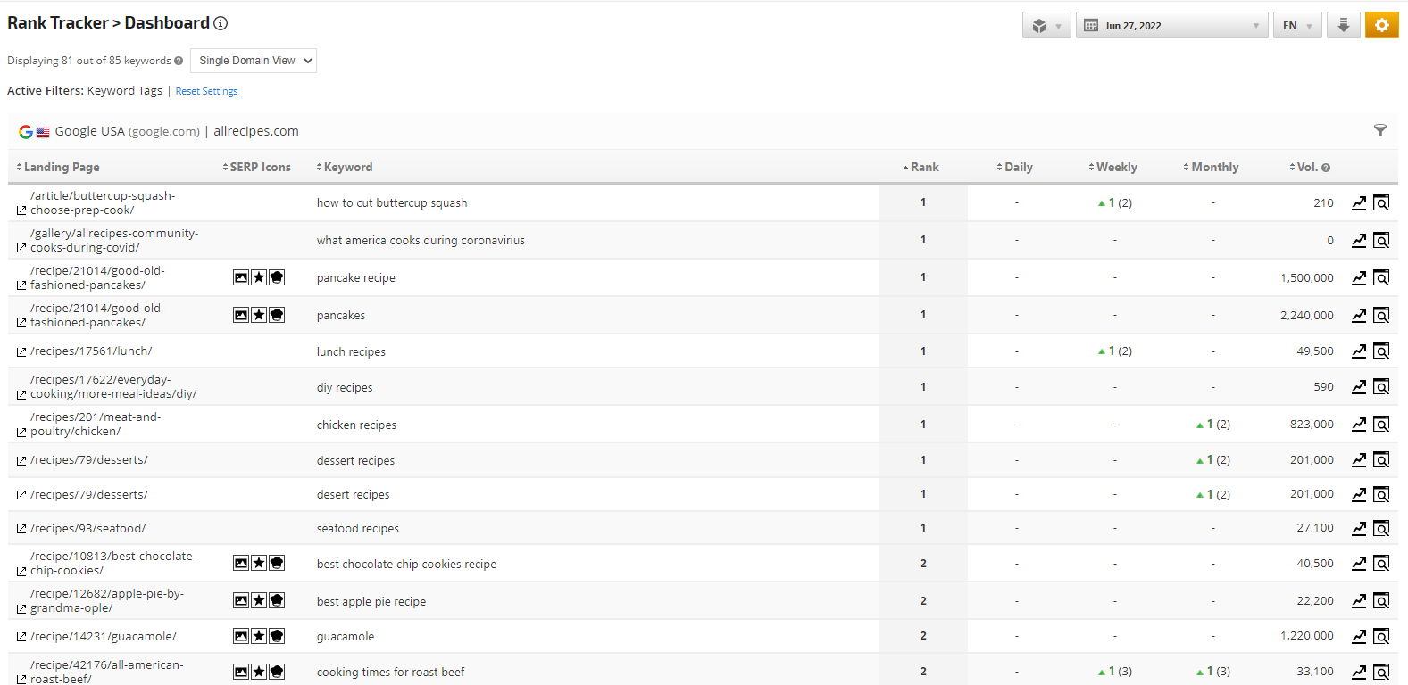Sort table by Keyword column header
The height and width of the screenshot is (685, 1408).
click(347, 168)
